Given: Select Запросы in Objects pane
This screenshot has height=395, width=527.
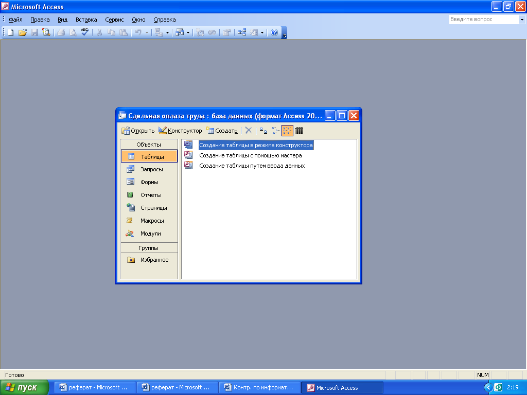Looking at the screenshot, I should [x=149, y=169].
